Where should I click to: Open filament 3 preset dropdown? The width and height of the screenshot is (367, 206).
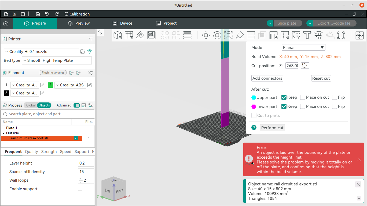(x=25, y=93)
